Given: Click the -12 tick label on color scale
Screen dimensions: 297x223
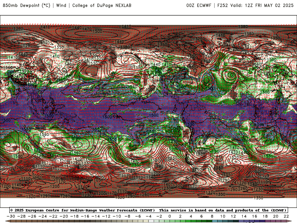Looking at the screenshot, I should click(x=106, y=216).
